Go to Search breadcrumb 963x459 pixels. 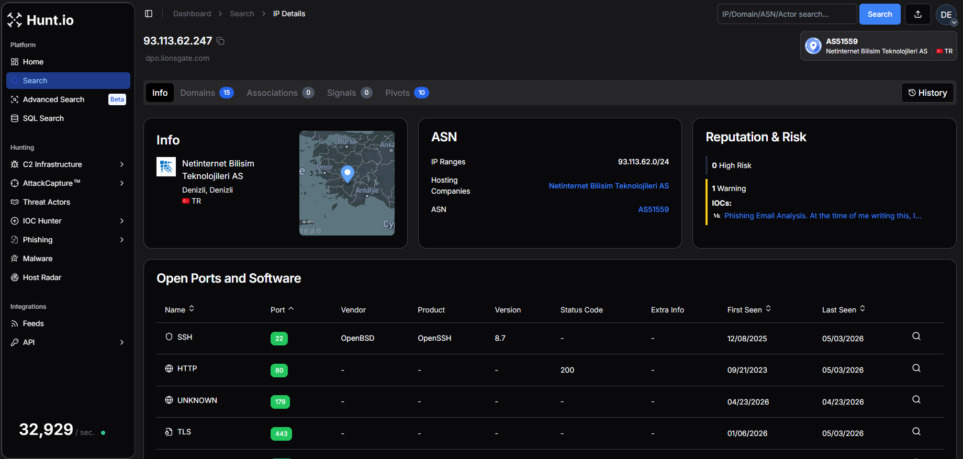pyautogui.click(x=242, y=14)
